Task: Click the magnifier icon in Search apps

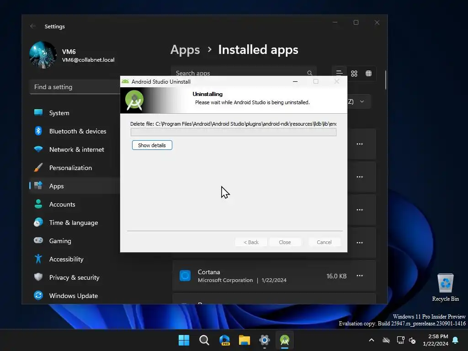Action: coord(309,73)
